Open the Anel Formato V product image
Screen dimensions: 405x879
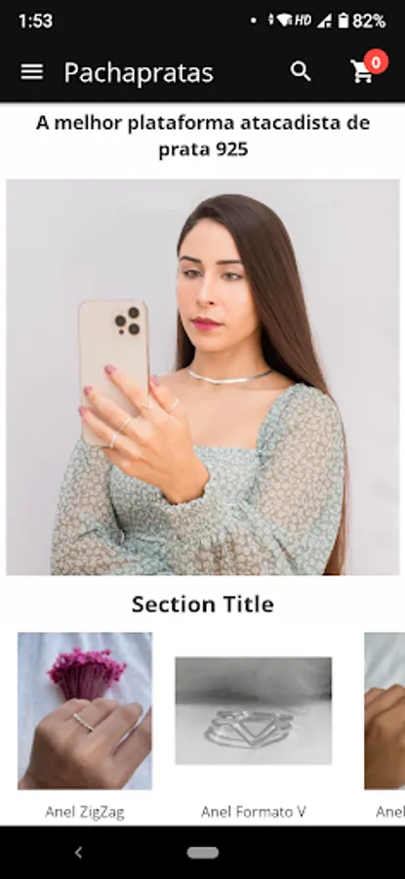253,711
